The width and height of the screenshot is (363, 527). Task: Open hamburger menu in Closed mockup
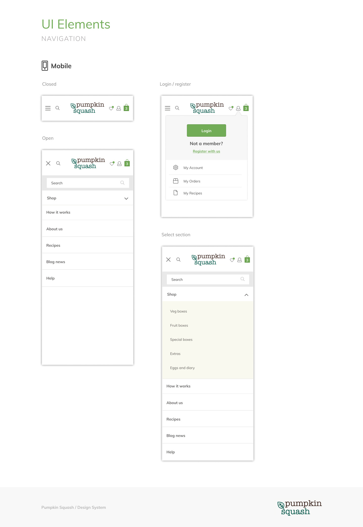(x=48, y=108)
